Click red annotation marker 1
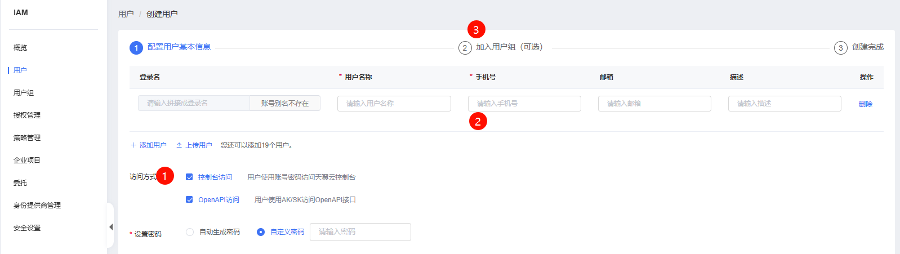 point(164,176)
